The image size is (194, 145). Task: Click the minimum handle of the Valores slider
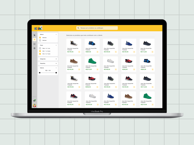40,73
